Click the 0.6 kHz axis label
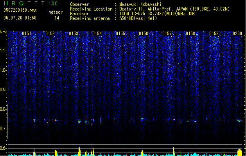Image resolution: width=246 pixels, height=156 pixels. pos(3,148)
